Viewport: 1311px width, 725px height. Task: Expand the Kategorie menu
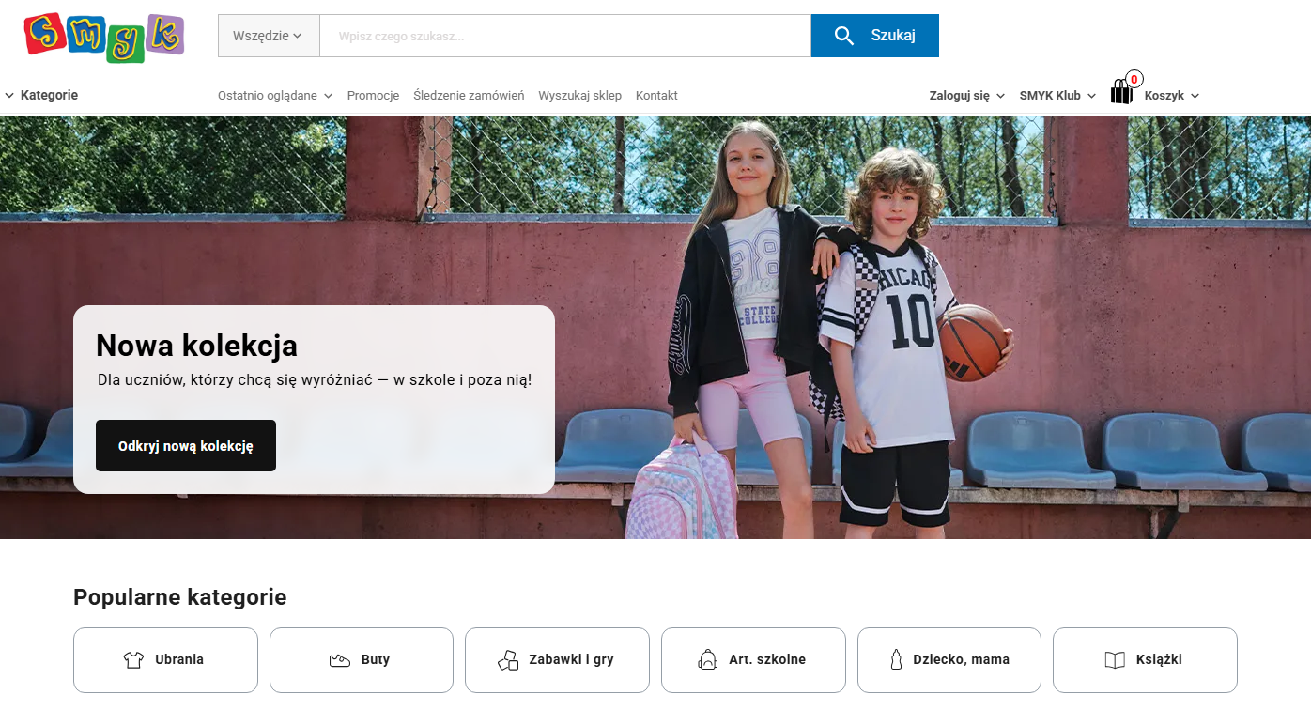point(41,95)
